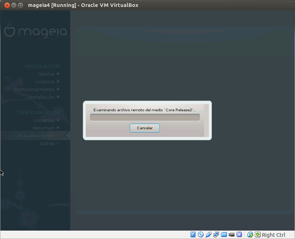Toggle the dot beside Idioma step
The image size is (295, 239).
[58, 74]
